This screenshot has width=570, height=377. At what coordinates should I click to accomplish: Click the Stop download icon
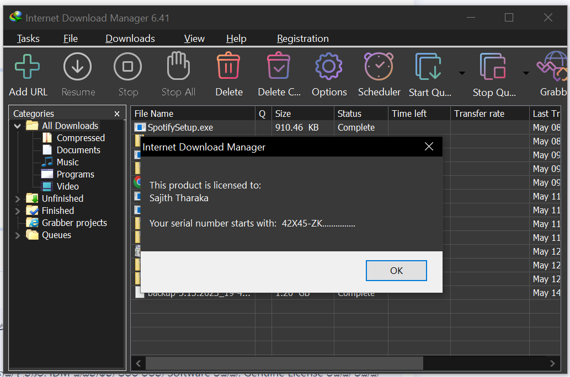[127, 67]
